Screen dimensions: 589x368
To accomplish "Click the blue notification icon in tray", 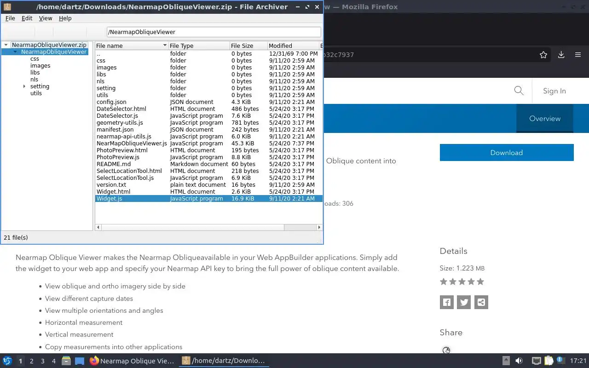I will 560,360.
